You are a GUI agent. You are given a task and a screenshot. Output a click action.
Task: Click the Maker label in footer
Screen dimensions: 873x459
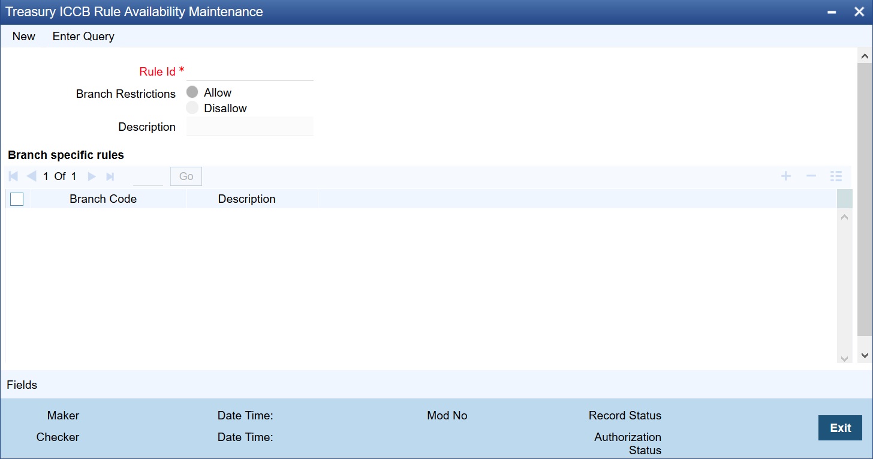click(64, 416)
